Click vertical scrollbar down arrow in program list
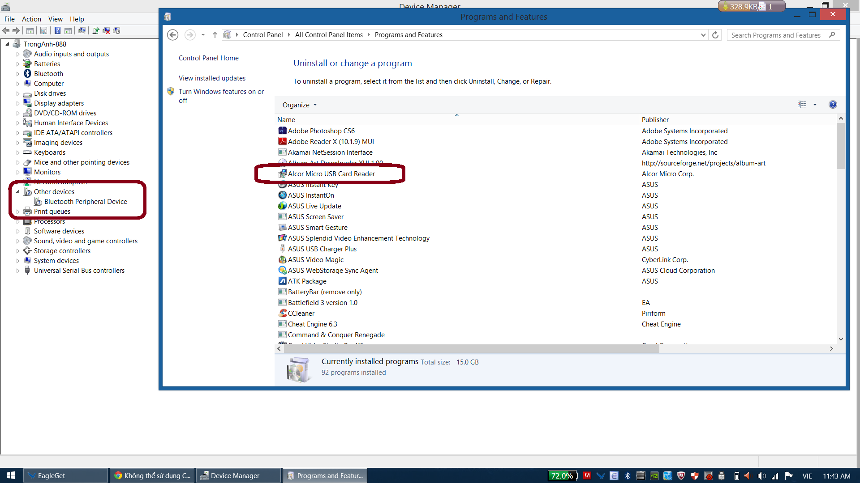This screenshot has width=860, height=483. [x=841, y=339]
